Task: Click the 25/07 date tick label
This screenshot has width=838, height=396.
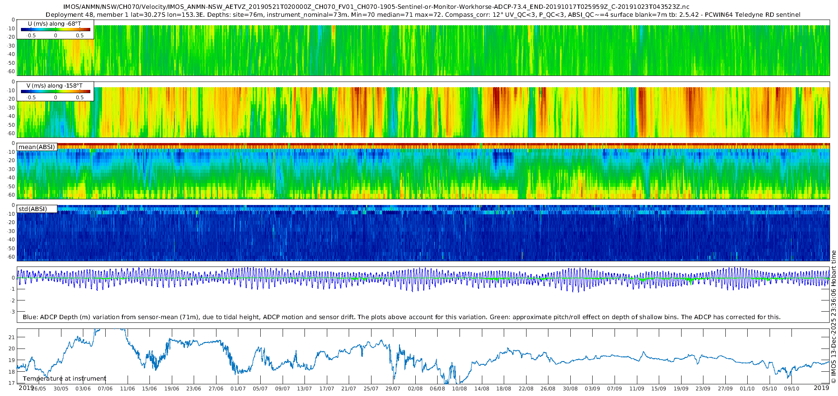Action: 371,389
